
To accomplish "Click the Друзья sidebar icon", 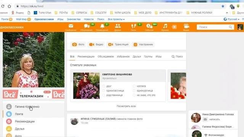I will click(9, 129).
